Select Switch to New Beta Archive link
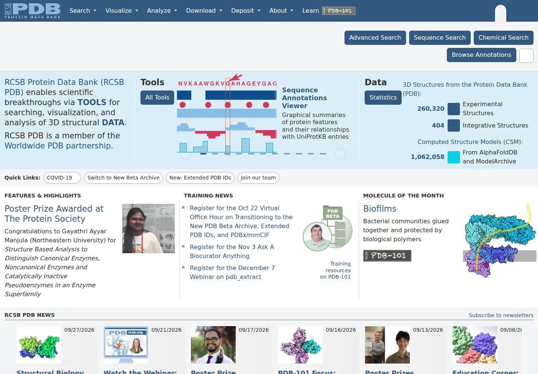Screen dimensions: 538x374 coord(123,178)
